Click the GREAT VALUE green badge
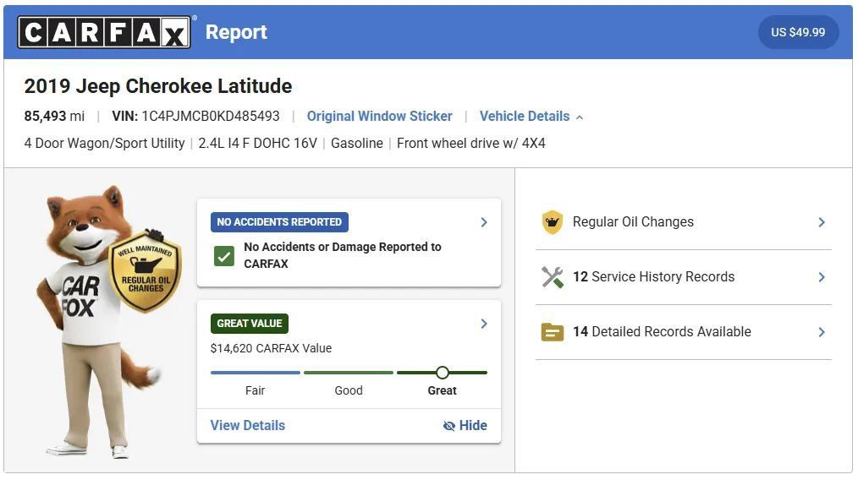 tap(249, 323)
